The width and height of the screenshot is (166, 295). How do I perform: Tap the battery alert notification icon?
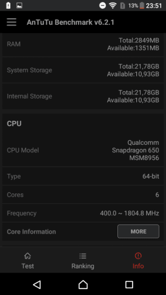pos(8,5)
